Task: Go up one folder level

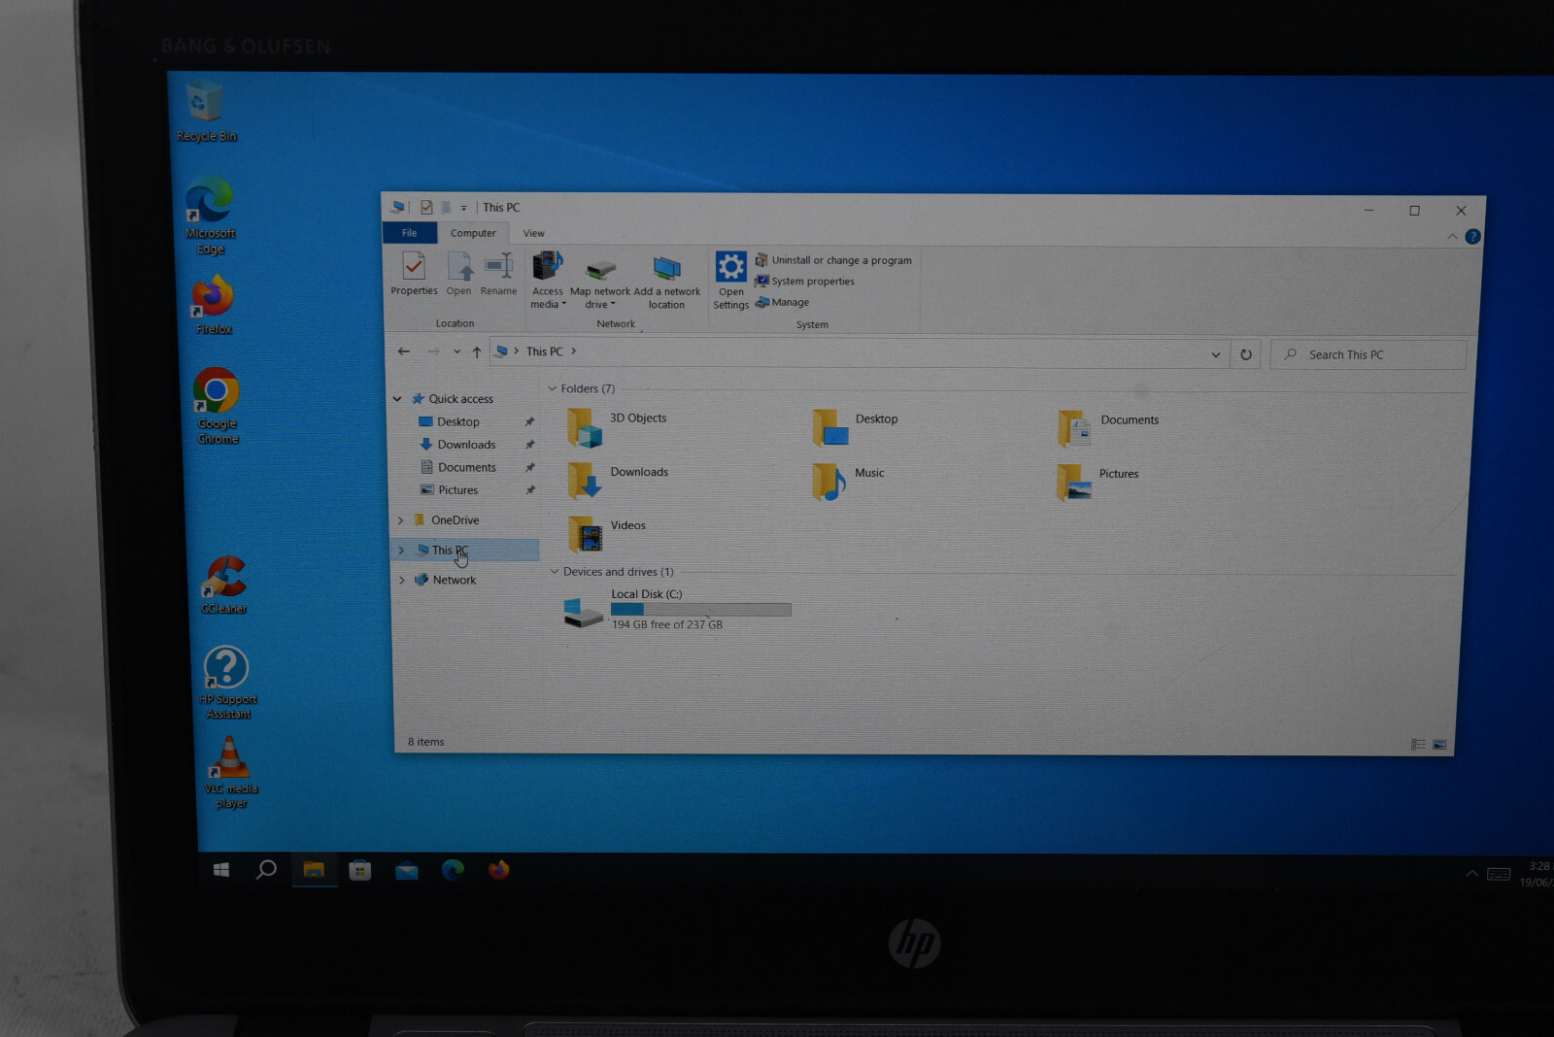Action: [477, 352]
